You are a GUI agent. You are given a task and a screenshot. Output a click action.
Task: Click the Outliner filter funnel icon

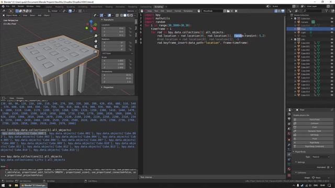326,11
